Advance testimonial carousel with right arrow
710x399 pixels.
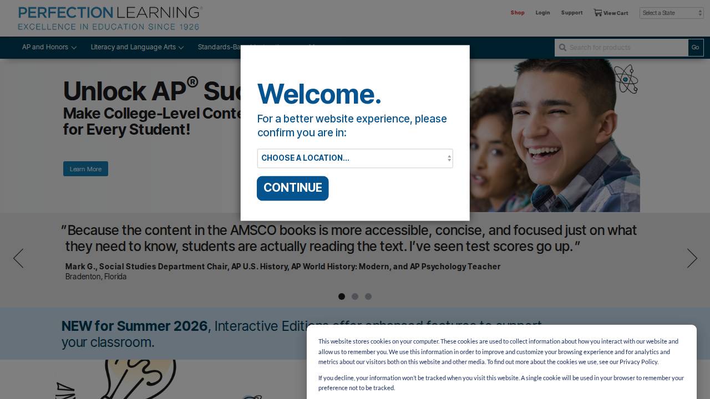click(692, 258)
